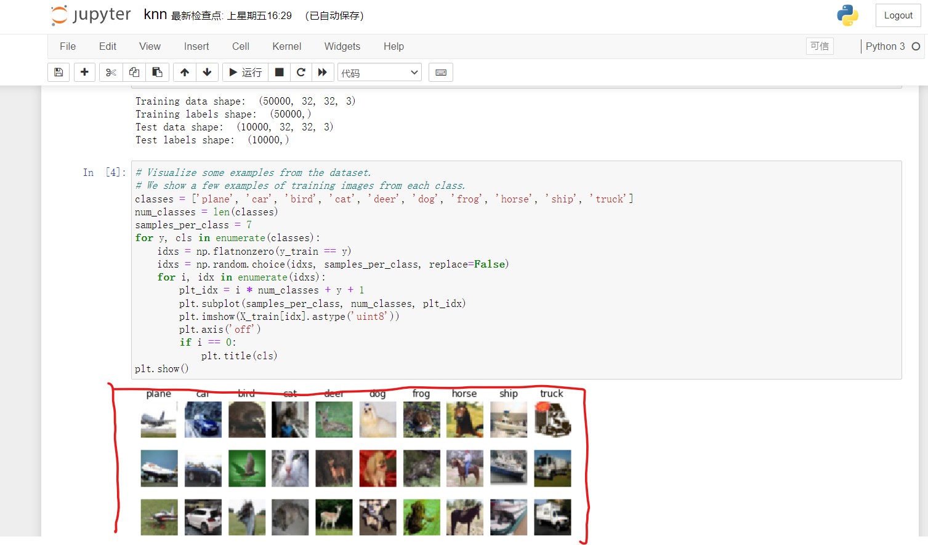Restart and rerun all cells with fast-forward icon
The width and height of the screenshot is (928, 545).
(x=323, y=73)
